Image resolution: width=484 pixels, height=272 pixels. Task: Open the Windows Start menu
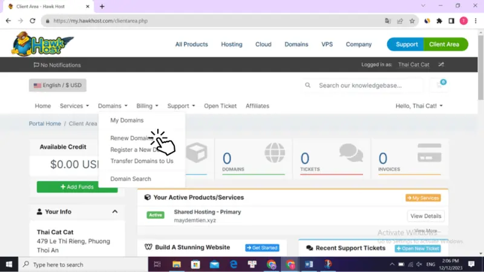(x=9, y=264)
